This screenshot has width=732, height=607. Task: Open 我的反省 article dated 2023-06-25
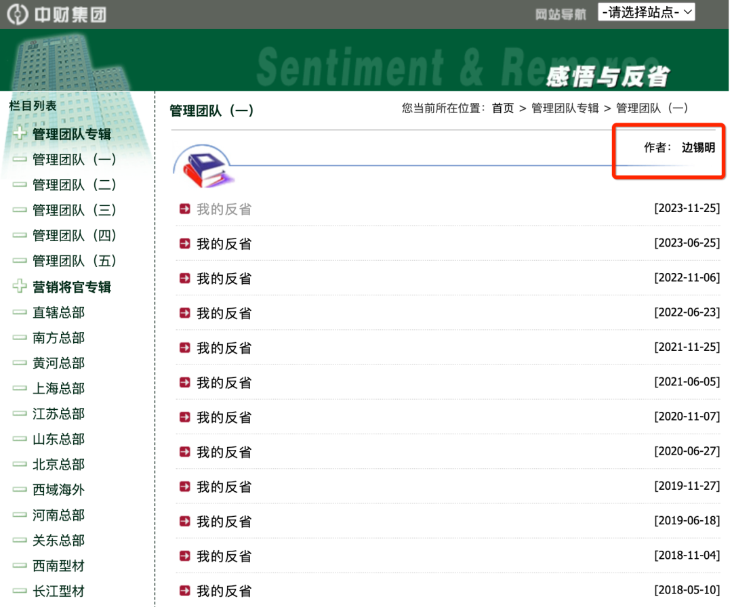[x=224, y=244]
